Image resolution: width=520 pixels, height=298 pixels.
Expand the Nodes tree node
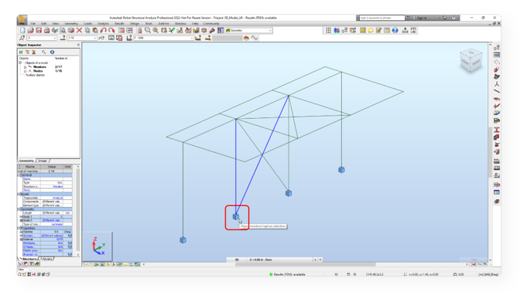26,71
